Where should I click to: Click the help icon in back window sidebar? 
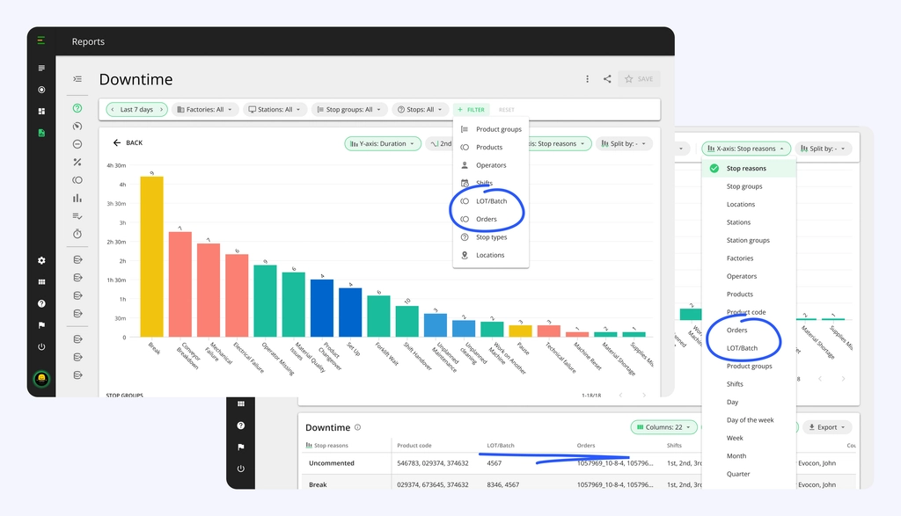pyautogui.click(x=241, y=425)
